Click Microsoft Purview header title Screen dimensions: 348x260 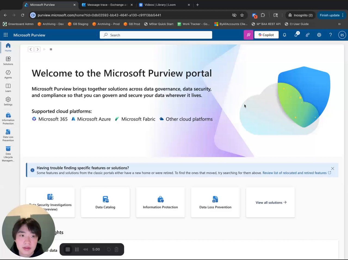29,35
